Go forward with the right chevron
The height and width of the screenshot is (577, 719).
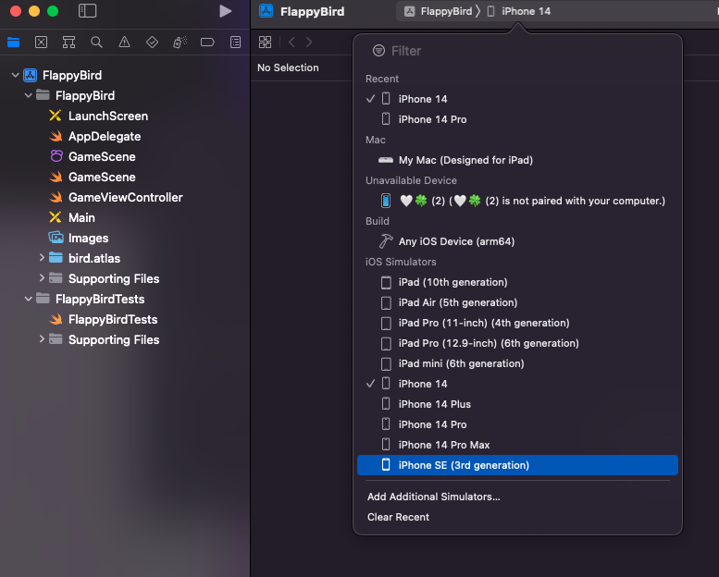pos(309,43)
